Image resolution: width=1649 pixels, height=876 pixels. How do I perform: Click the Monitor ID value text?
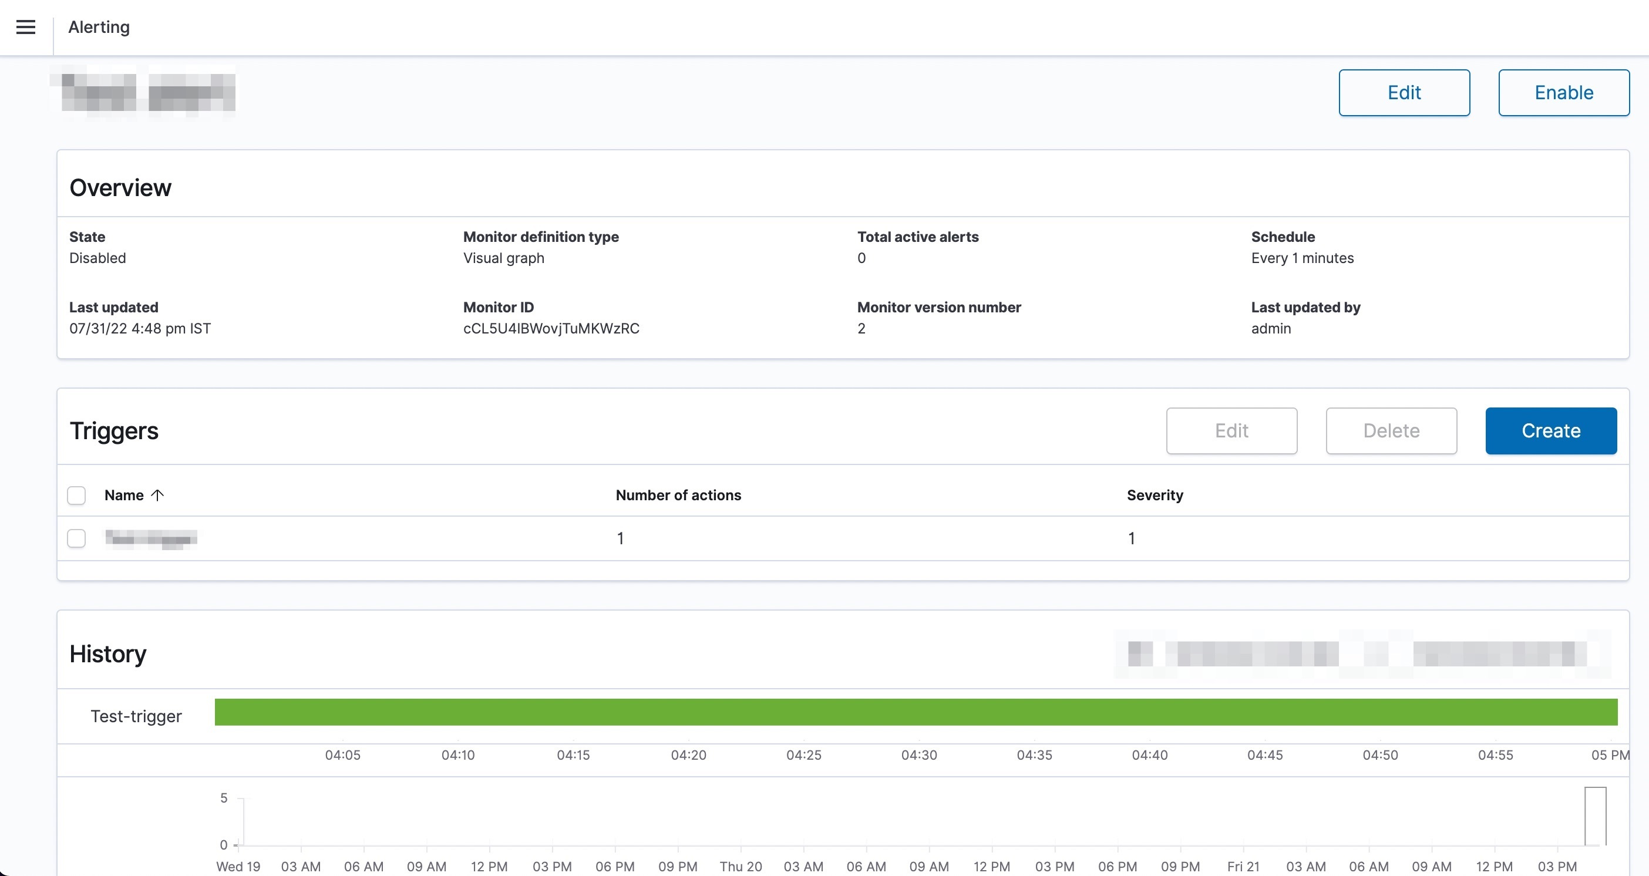(x=551, y=328)
